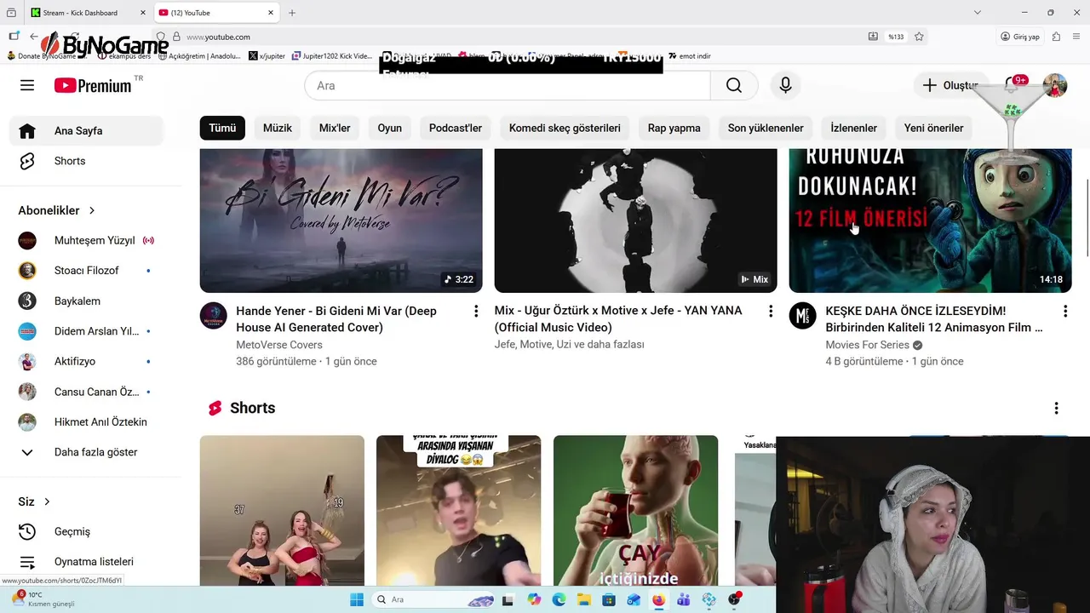Open more options for YAN YANA mix
The width and height of the screenshot is (1090, 613).
click(x=771, y=312)
